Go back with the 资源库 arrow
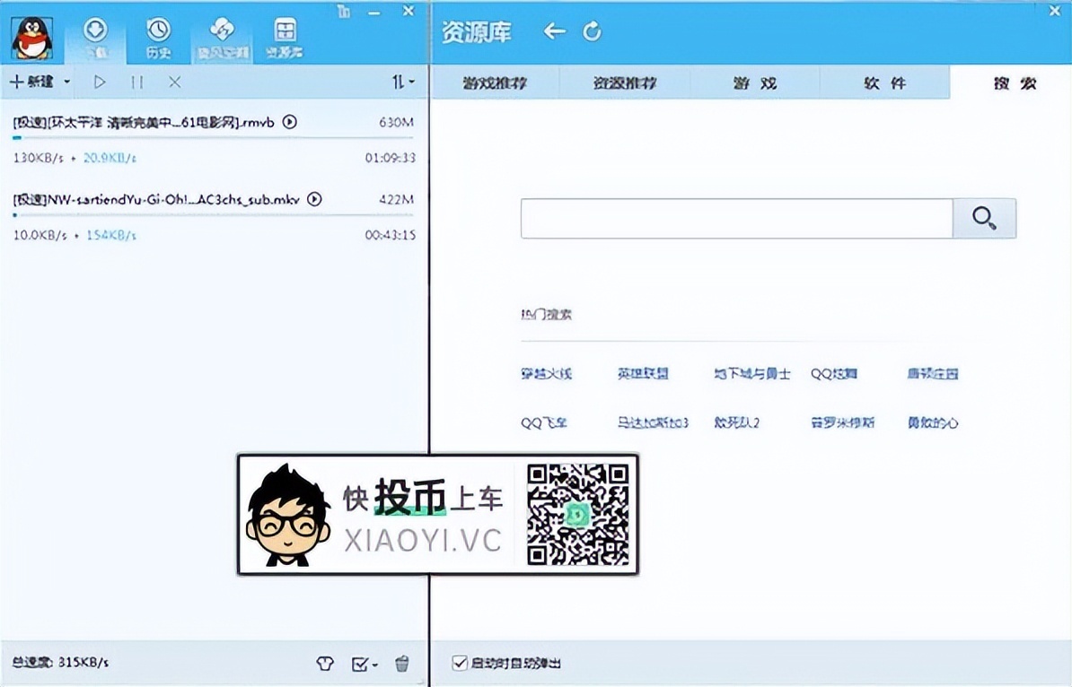The height and width of the screenshot is (687, 1072). 554,32
